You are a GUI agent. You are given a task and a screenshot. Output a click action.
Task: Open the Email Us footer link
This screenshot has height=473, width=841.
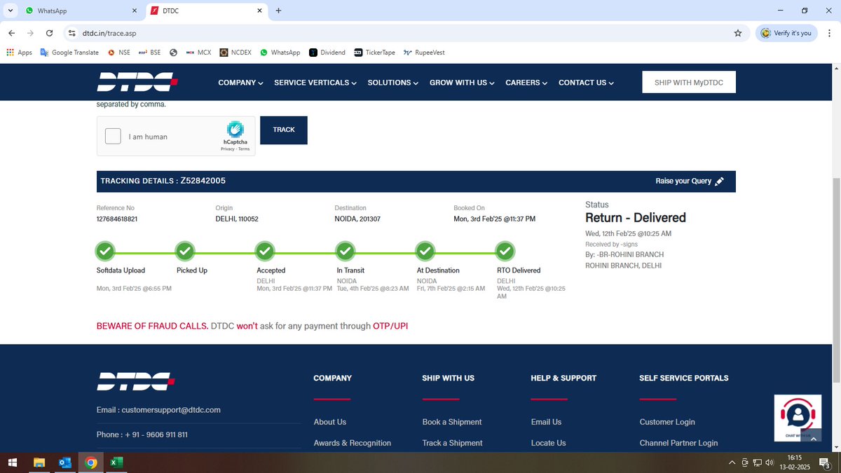click(x=547, y=422)
